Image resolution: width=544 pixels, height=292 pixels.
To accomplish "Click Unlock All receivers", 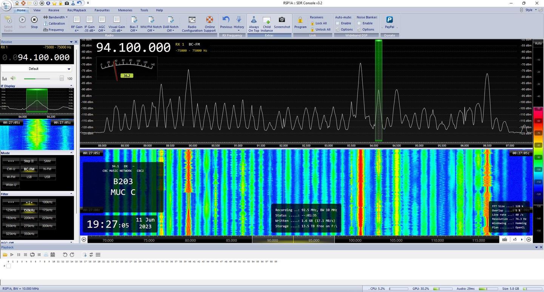I will click(320, 29).
